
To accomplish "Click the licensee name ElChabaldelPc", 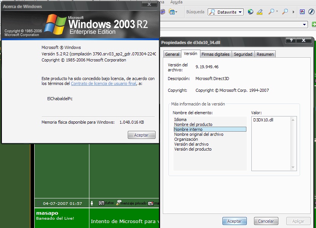I will coord(60,99).
